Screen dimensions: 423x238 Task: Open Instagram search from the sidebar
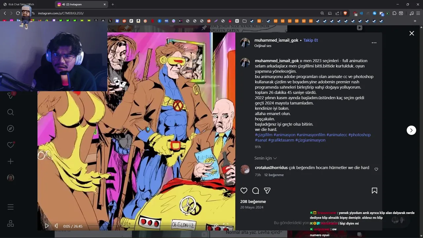coord(11,112)
